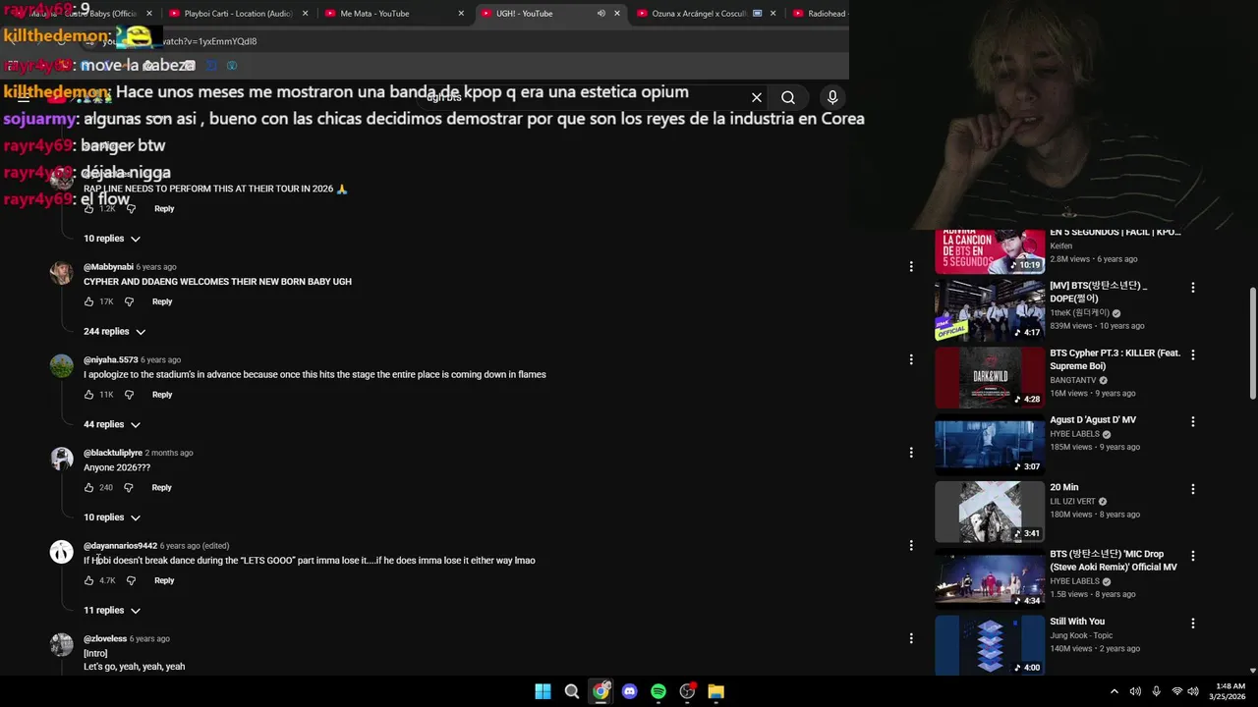Open Still With You video thumbnail
This screenshot has width=1258, height=707.
click(990, 646)
